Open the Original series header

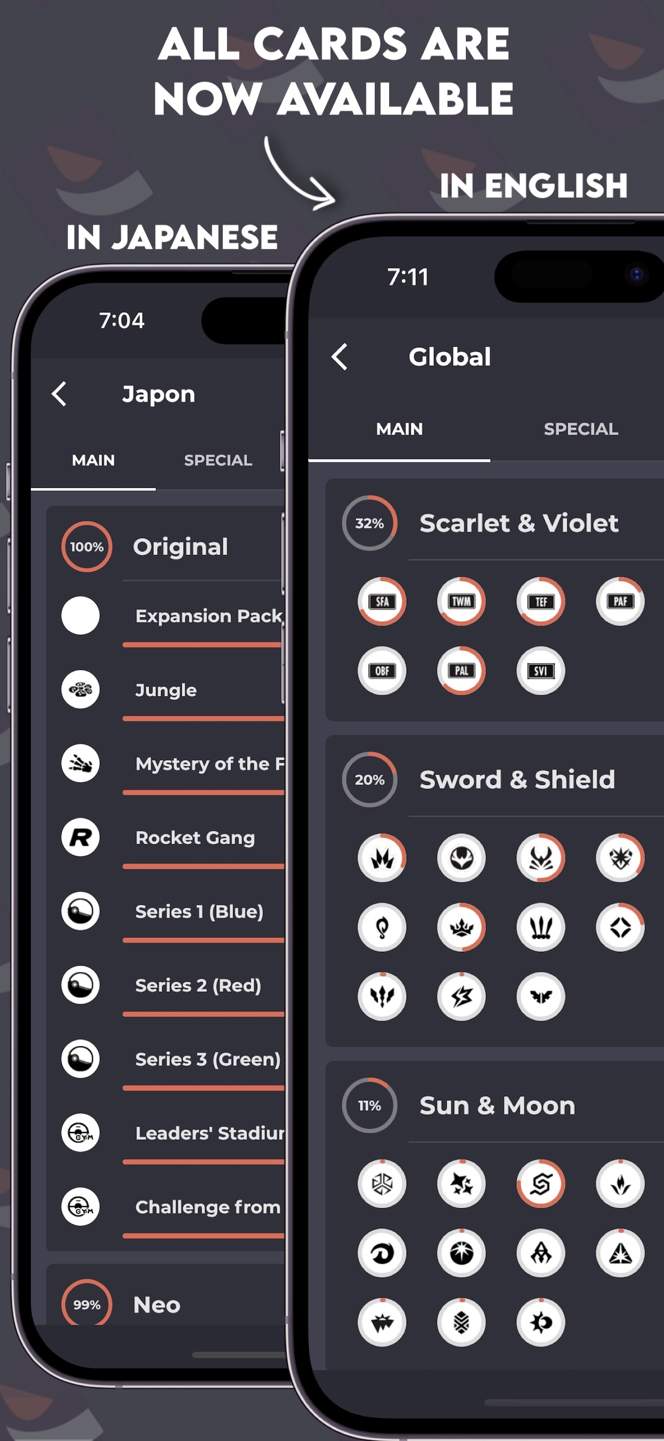[x=181, y=546]
